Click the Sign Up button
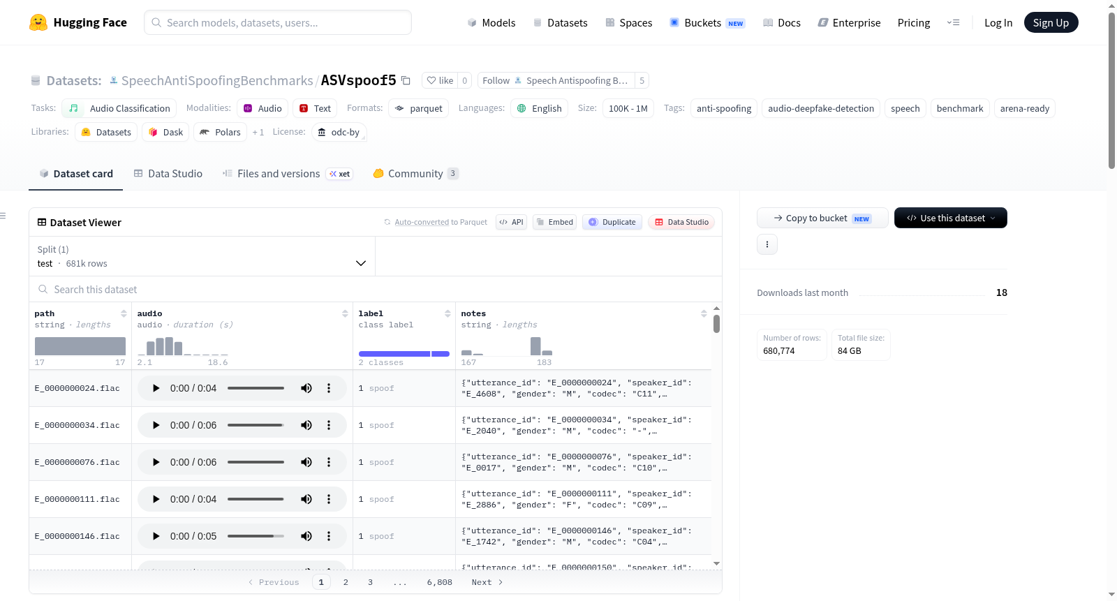The image size is (1117, 601). (1051, 22)
